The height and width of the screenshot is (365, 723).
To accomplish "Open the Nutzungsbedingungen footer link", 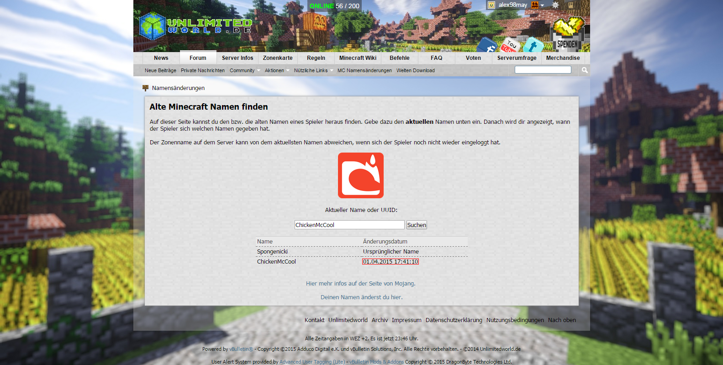I will pyautogui.click(x=515, y=320).
